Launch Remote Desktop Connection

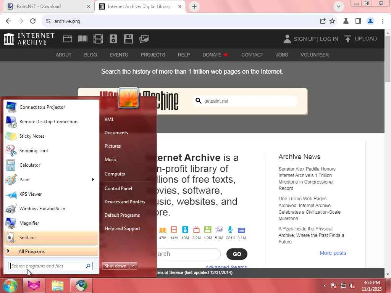(x=51, y=122)
